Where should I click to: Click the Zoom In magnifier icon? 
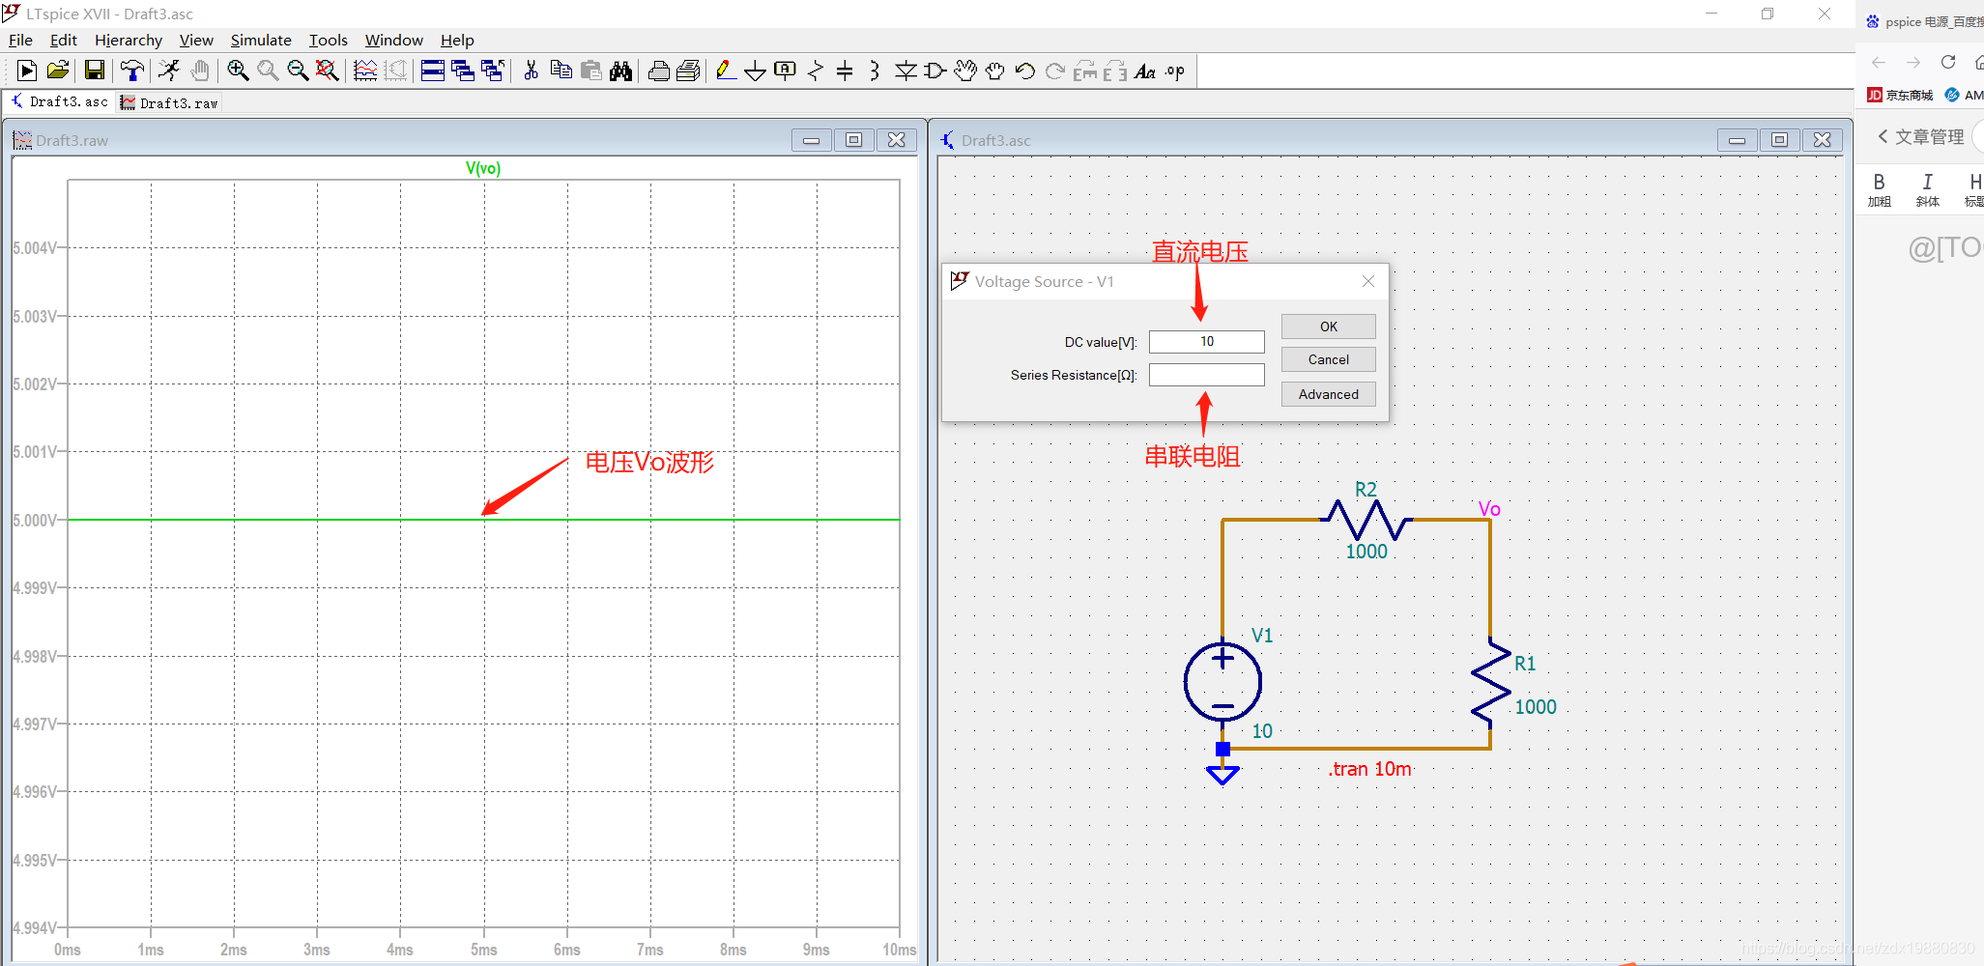238,71
